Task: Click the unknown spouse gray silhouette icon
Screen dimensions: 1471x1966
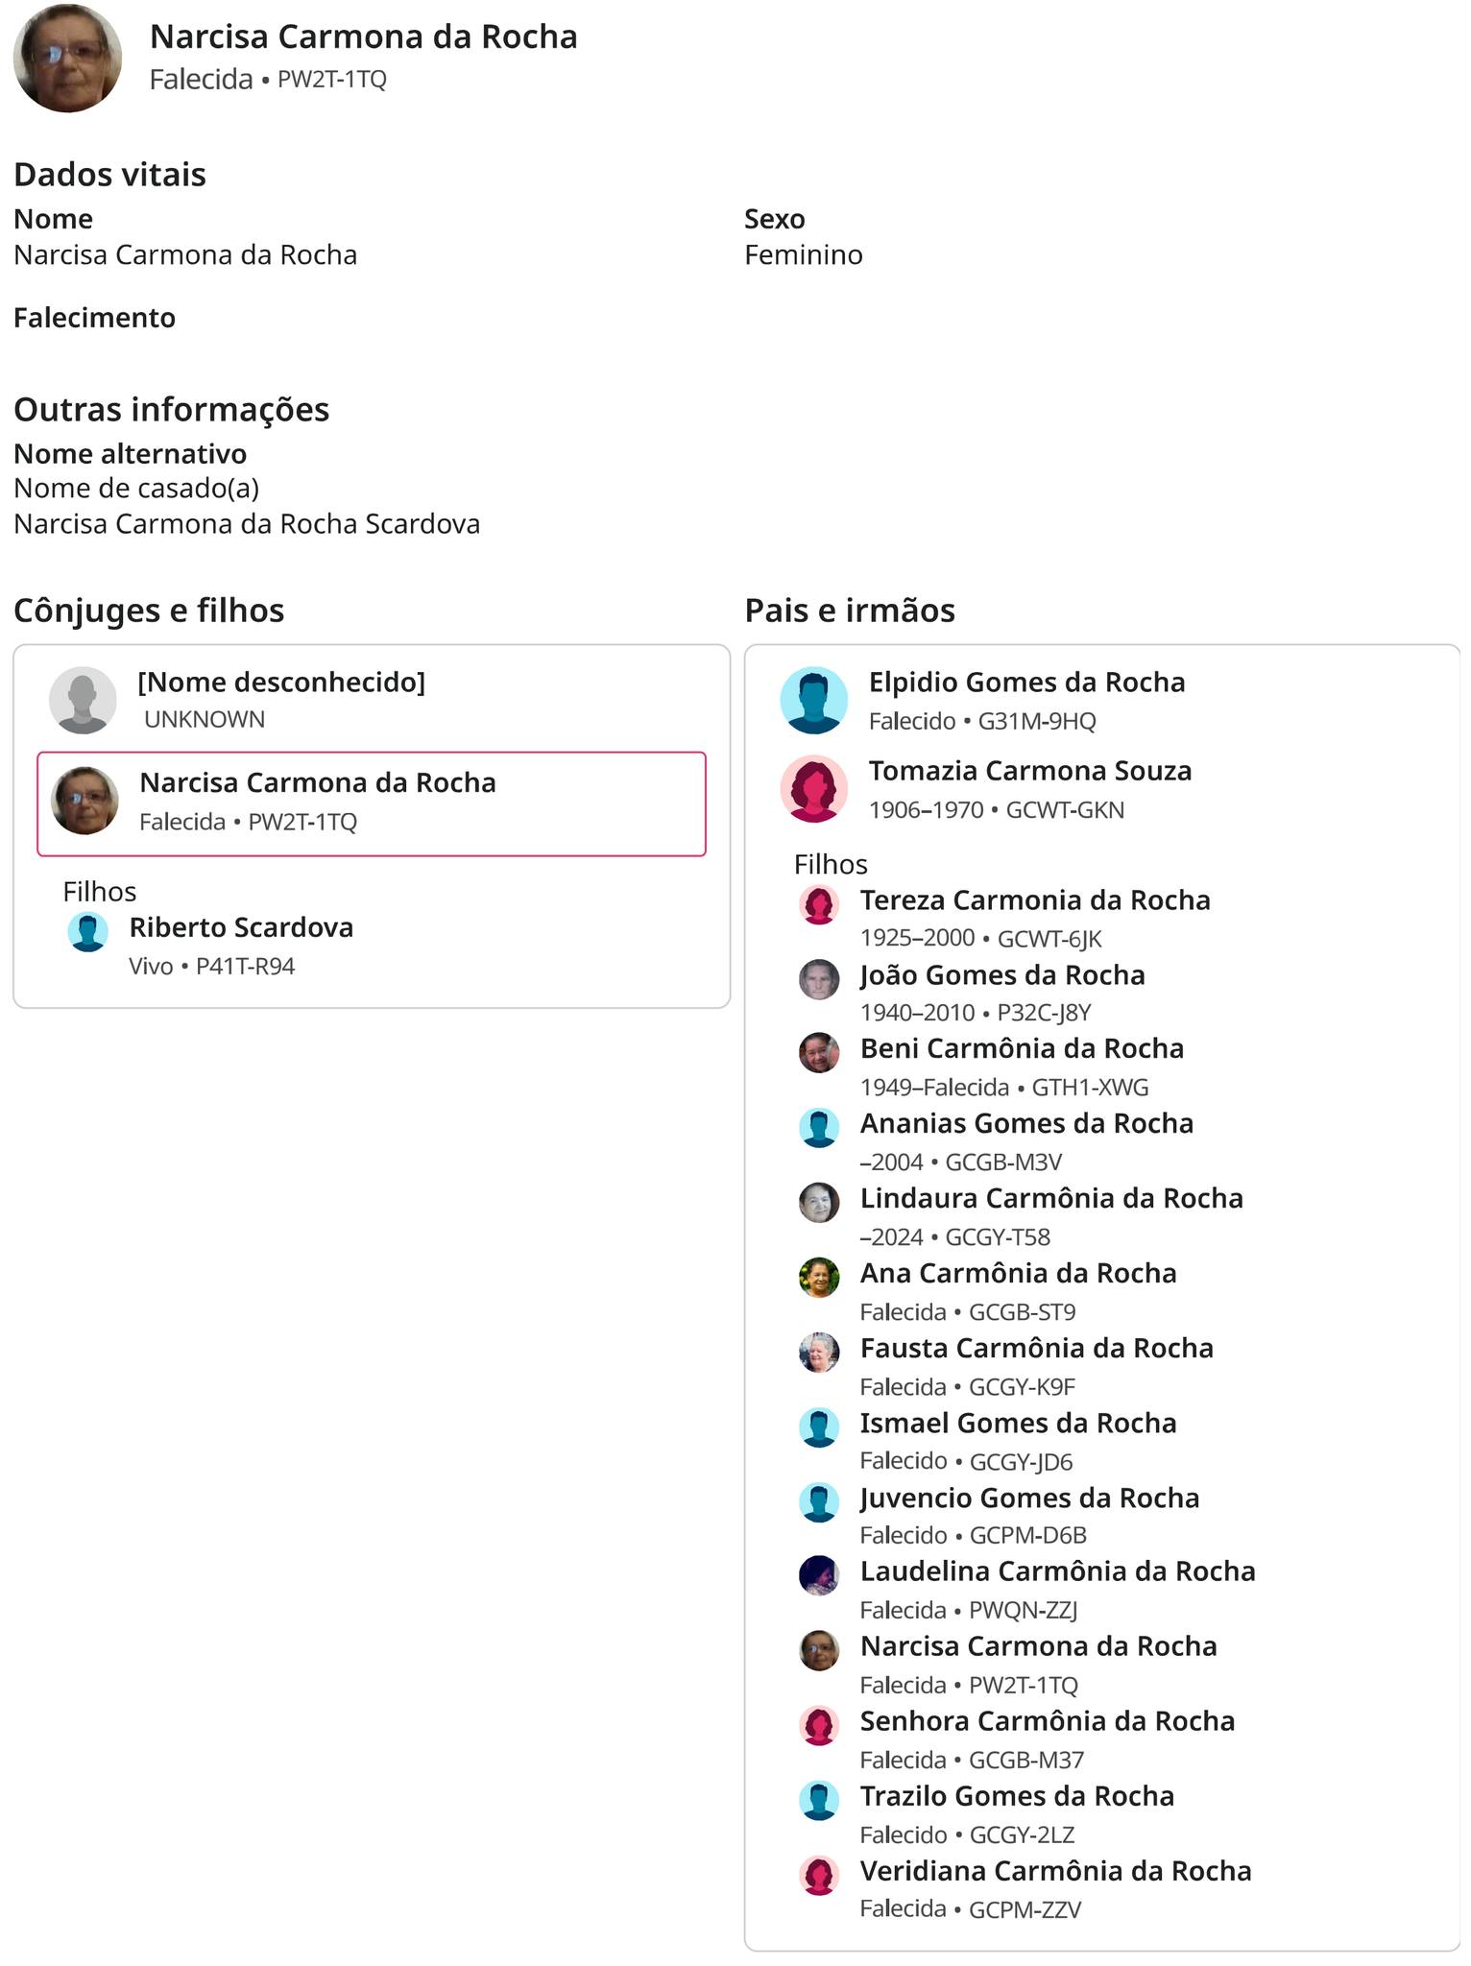Action: click(x=83, y=700)
